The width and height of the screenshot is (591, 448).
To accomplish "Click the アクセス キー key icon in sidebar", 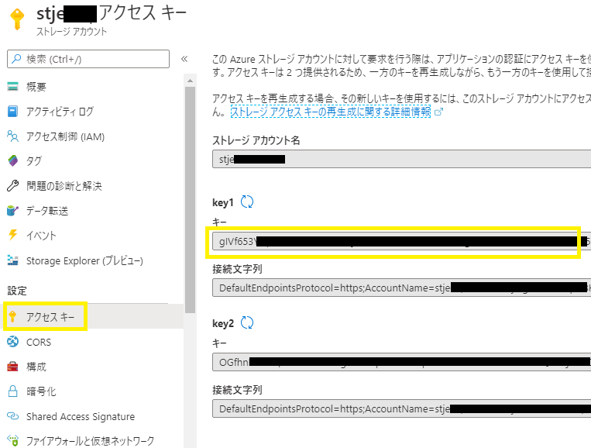I will coord(13,317).
